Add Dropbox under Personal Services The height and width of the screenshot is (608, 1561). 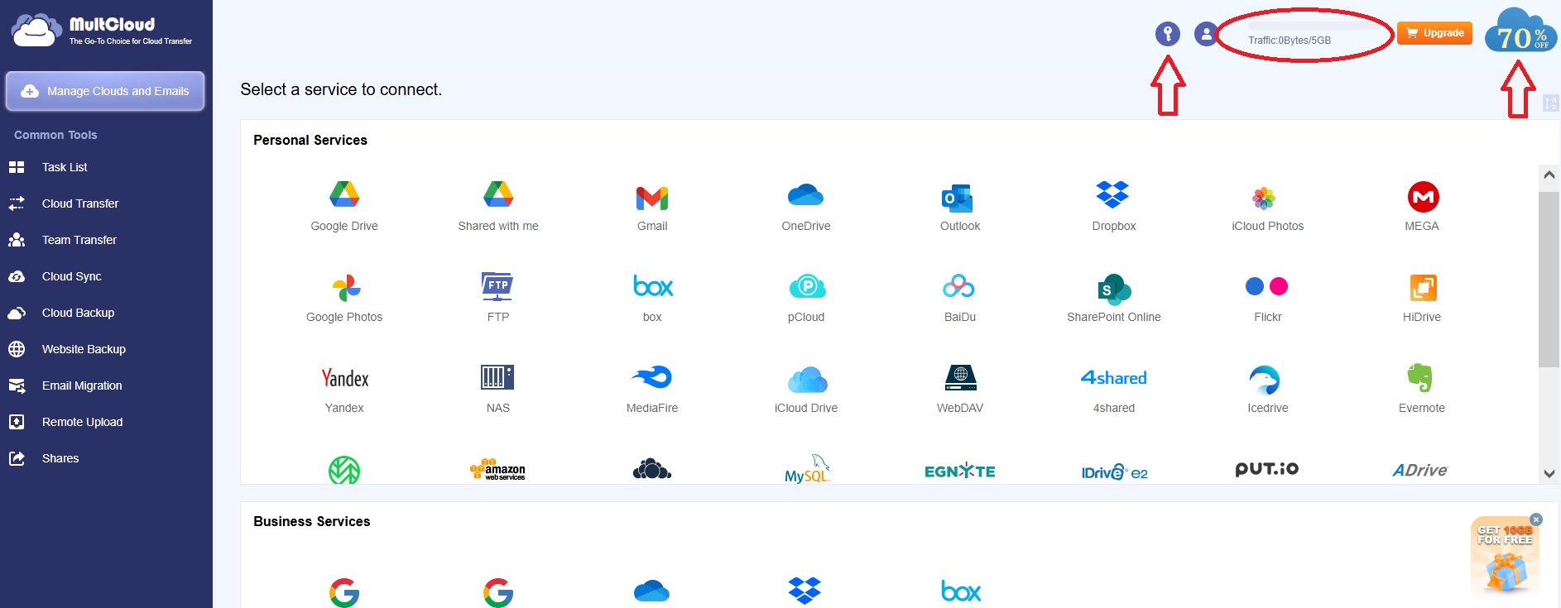1114,206
